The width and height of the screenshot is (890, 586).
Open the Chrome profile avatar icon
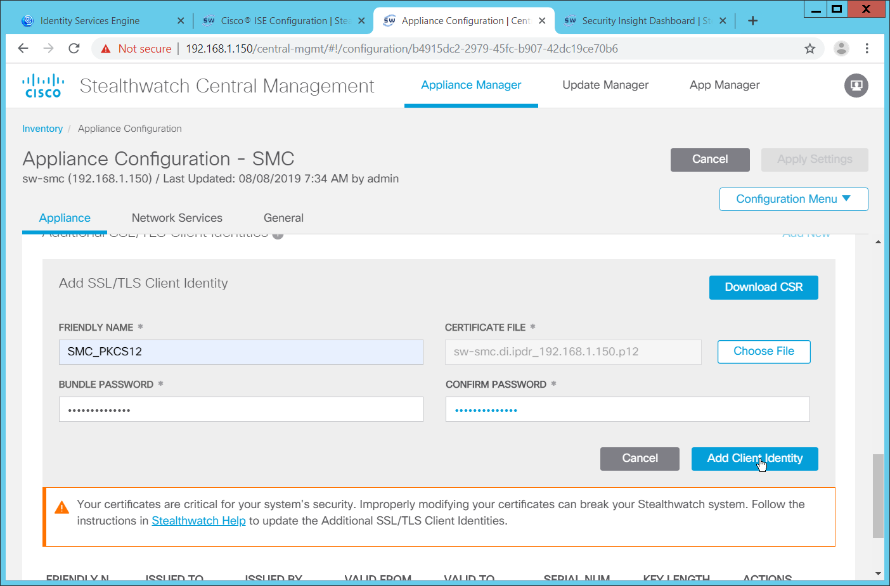tap(841, 49)
